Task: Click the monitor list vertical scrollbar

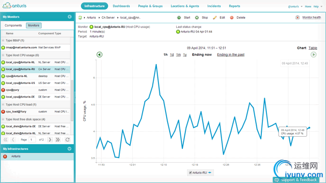Action: pos(72,101)
